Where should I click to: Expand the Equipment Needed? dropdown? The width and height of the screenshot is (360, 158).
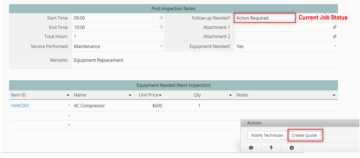point(335,46)
